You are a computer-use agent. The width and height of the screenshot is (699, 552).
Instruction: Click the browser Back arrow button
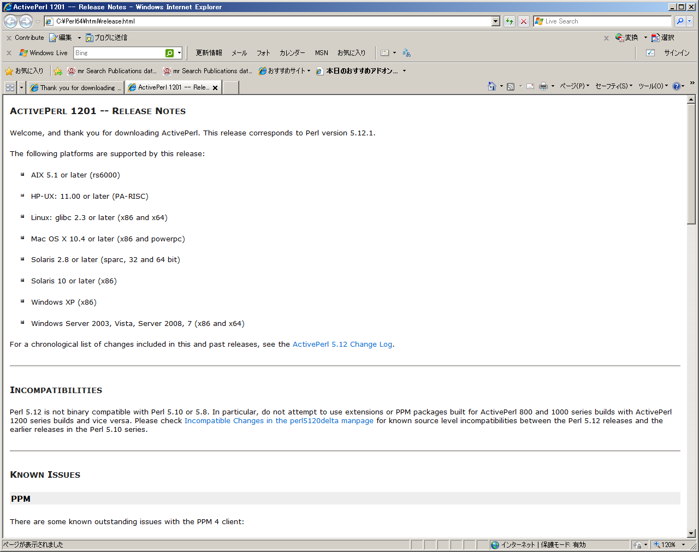coord(10,21)
